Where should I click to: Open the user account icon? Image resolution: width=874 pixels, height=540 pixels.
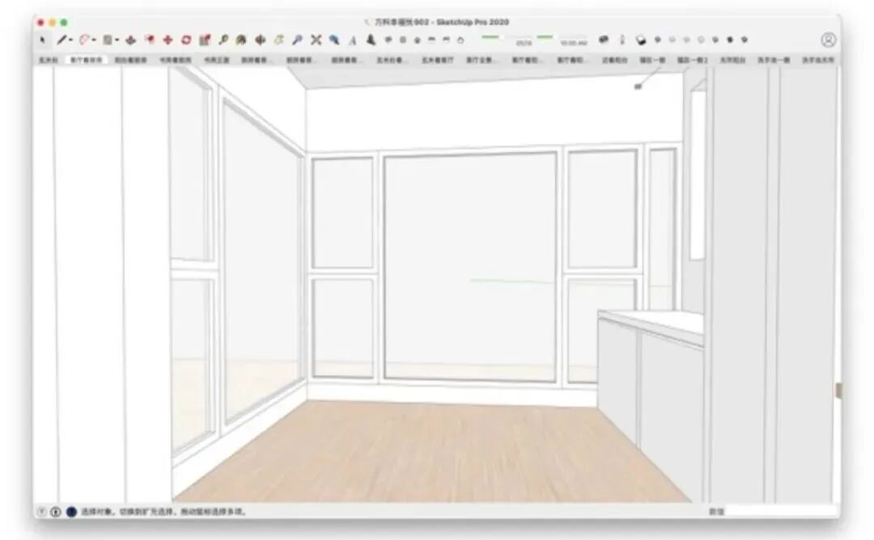pos(829,40)
